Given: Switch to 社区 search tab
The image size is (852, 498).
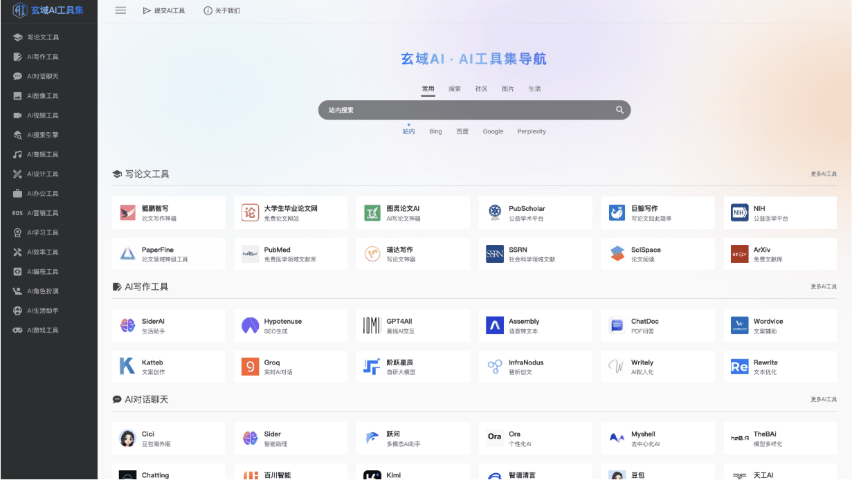Looking at the screenshot, I should (x=481, y=89).
